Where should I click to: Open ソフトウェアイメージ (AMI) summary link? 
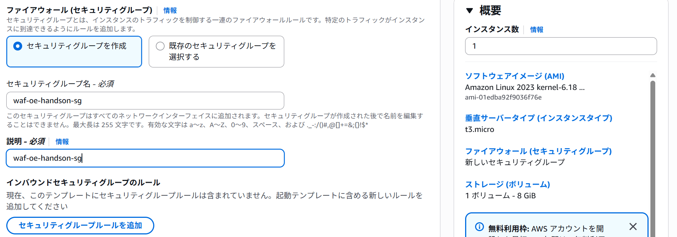pos(515,76)
